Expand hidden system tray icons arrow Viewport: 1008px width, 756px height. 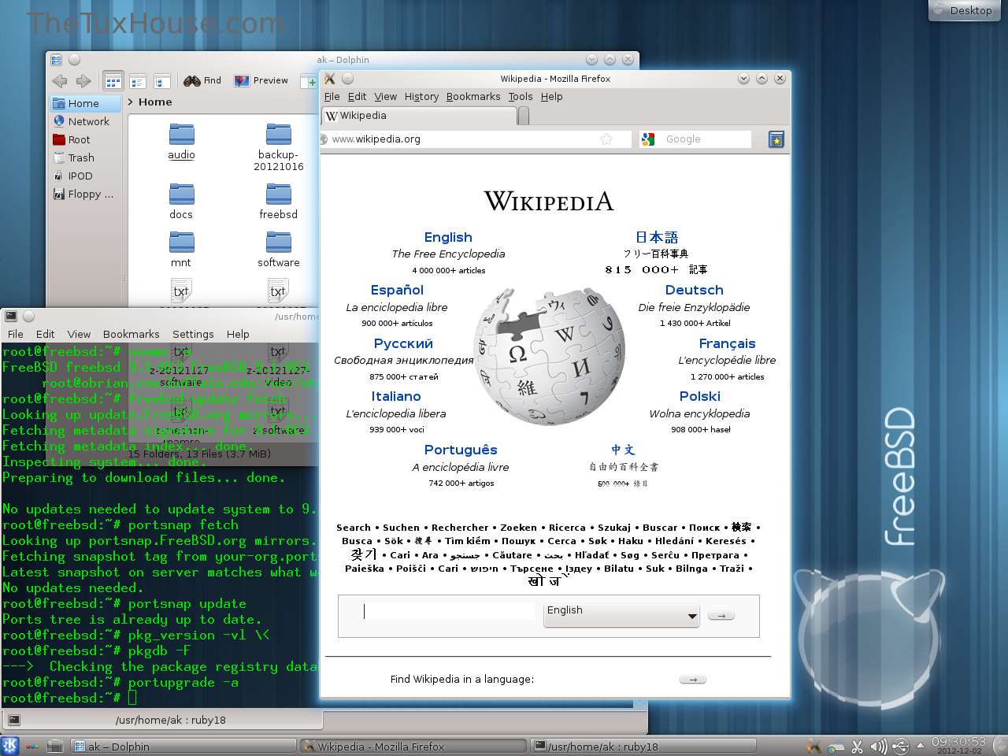coord(920,745)
